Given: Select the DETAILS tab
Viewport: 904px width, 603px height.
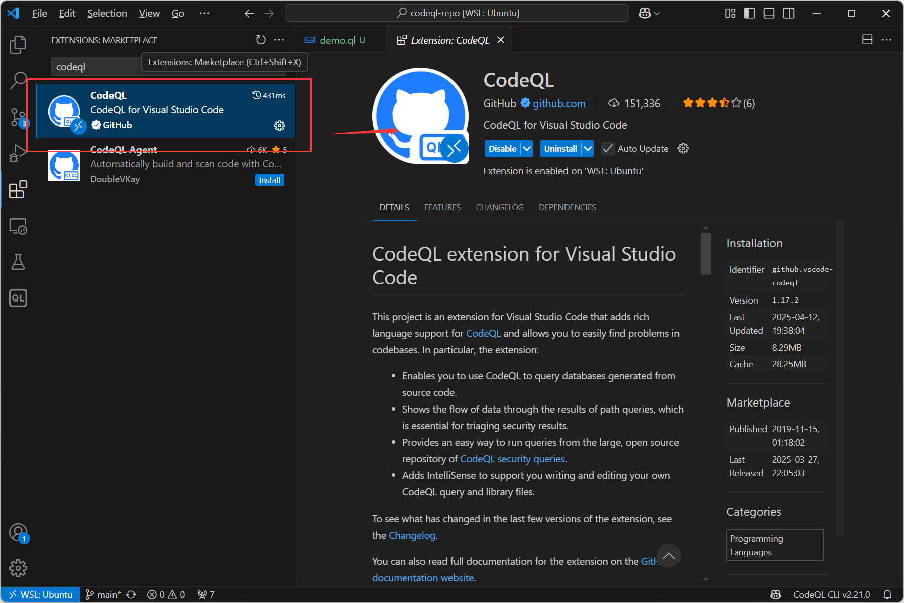Looking at the screenshot, I should (x=394, y=207).
